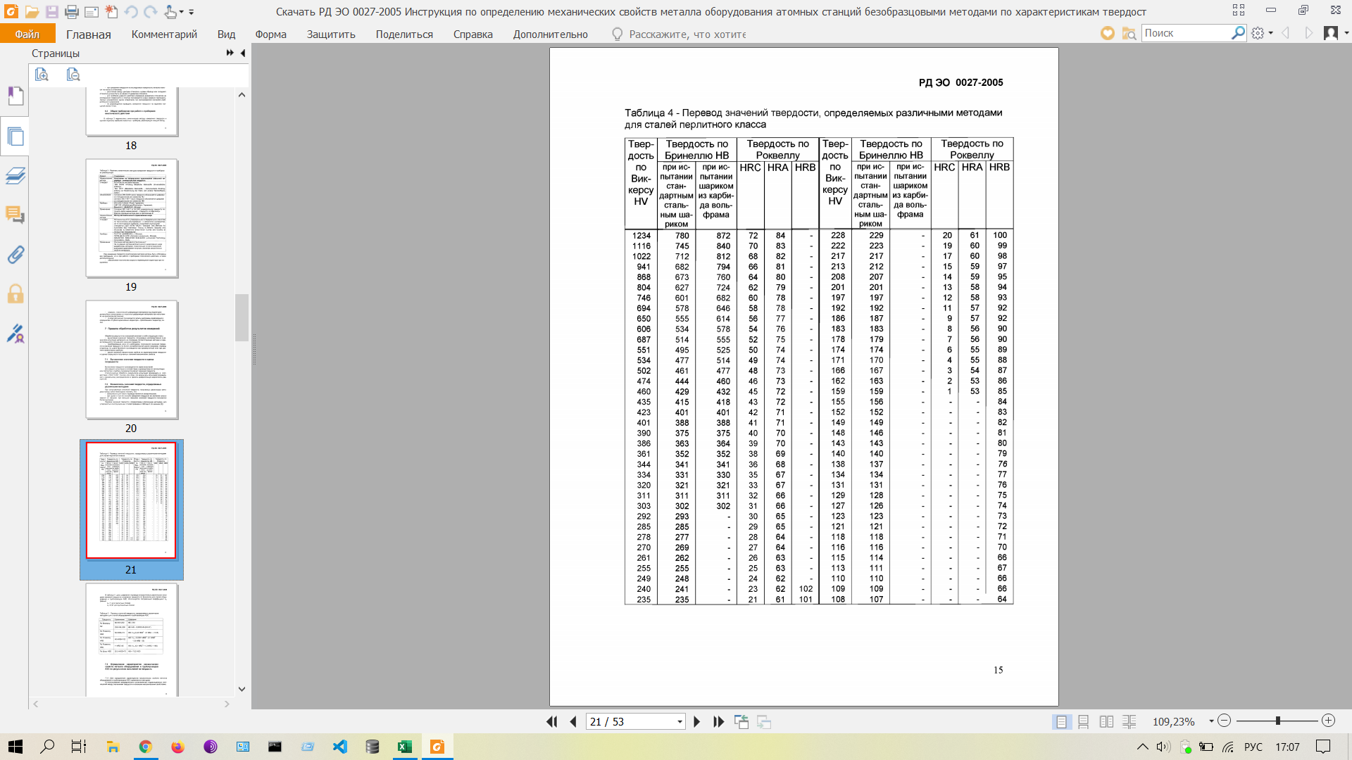Open the Comments panel in left sidebar
Screen dimensions: 1352x760
pyautogui.click(x=15, y=215)
